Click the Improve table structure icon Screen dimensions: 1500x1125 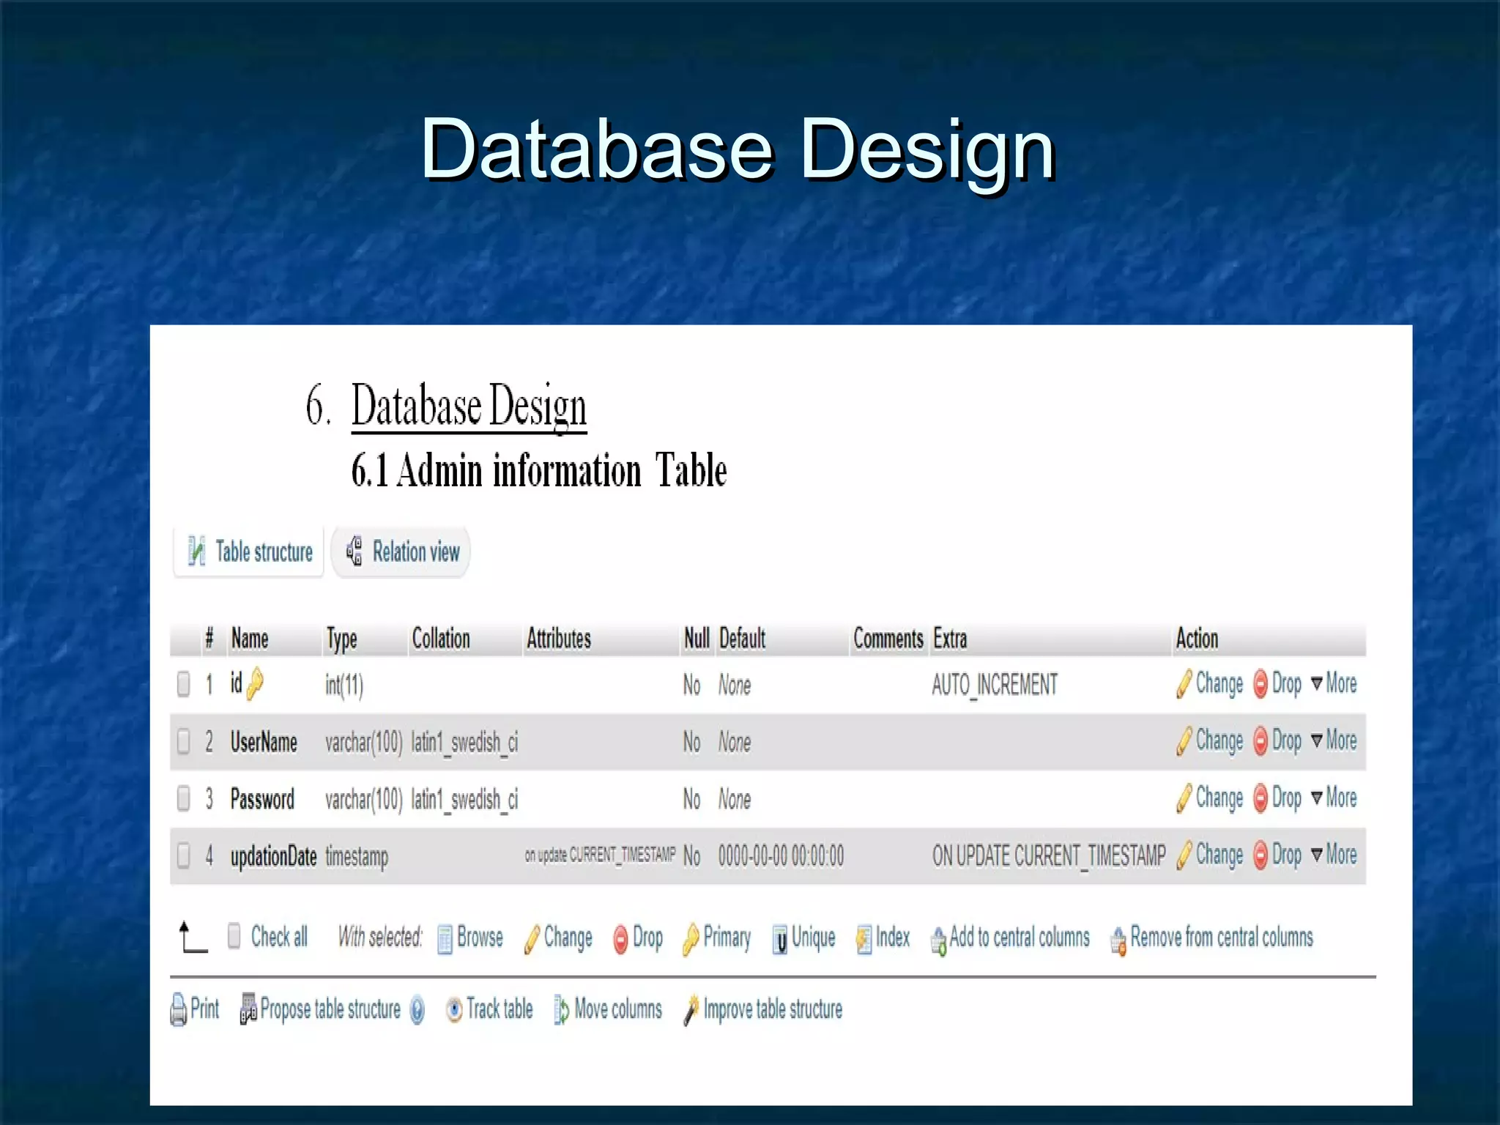(690, 1010)
